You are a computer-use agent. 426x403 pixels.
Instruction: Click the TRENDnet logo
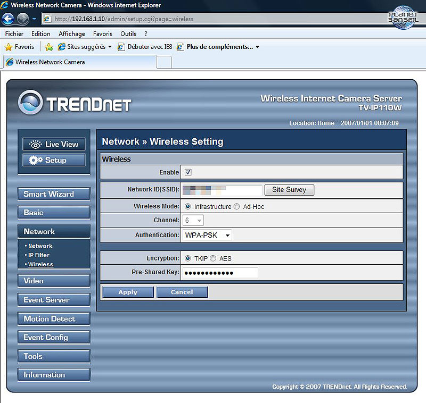coord(75,103)
